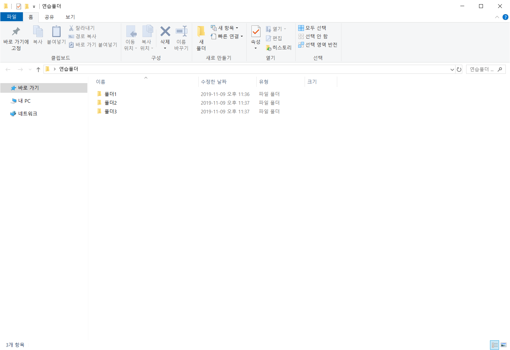Select folder 폴더2
510x350 pixels.
coord(111,103)
